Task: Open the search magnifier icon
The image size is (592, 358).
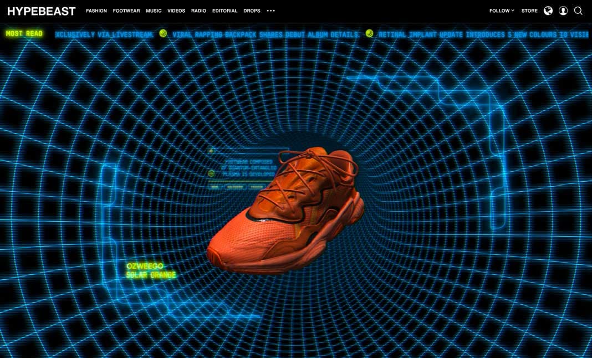Action: click(x=578, y=11)
